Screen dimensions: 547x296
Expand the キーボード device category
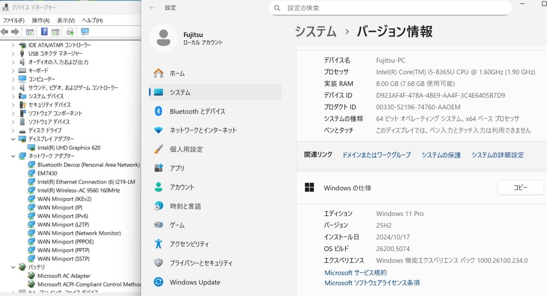(13, 71)
